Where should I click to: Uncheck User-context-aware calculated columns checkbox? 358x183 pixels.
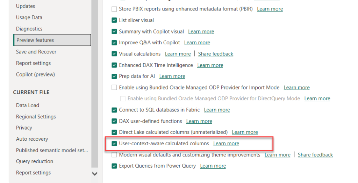114,144
